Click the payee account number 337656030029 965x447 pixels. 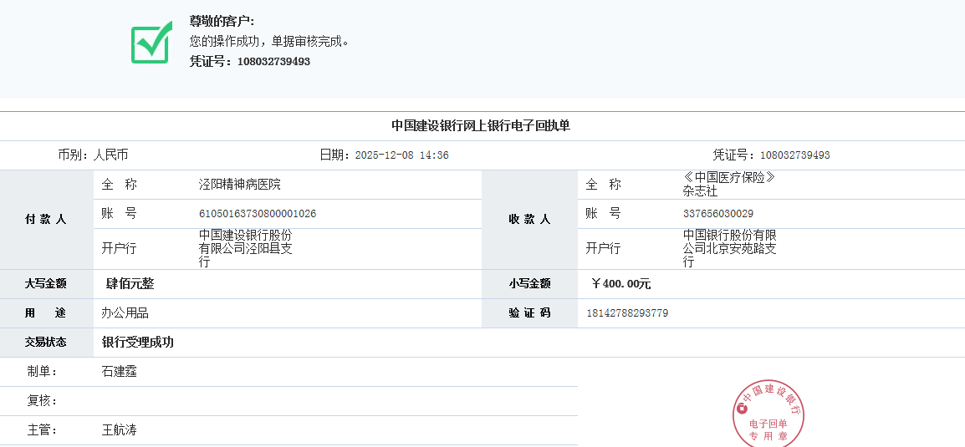(717, 214)
